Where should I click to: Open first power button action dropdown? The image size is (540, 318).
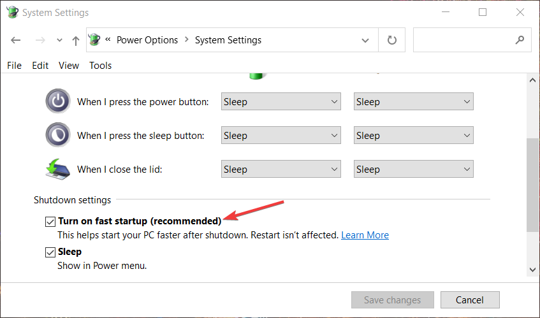pyautogui.click(x=281, y=101)
